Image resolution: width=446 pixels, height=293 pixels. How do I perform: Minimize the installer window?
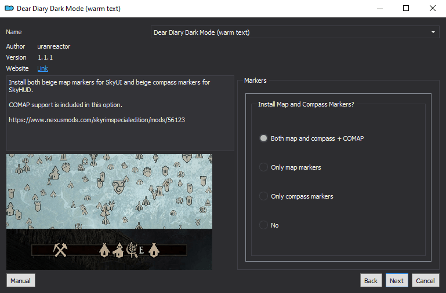[x=380, y=8]
